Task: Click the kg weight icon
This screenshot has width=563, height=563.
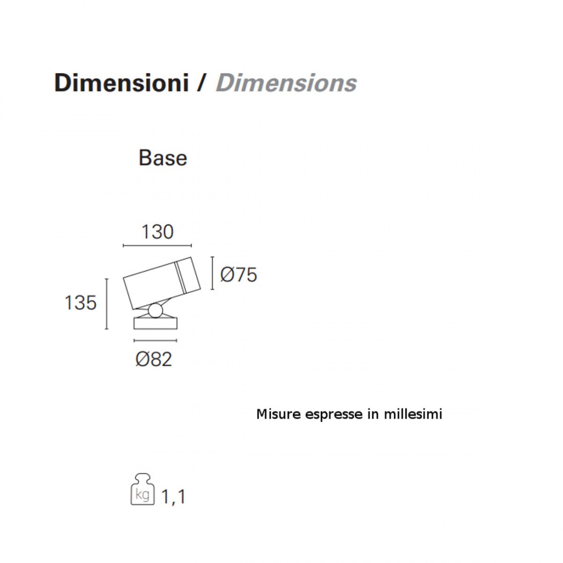Action: (x=142, y=489)
